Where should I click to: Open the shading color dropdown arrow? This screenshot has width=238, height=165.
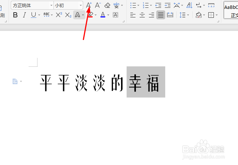pyautogui.click(x=204, y=15)
